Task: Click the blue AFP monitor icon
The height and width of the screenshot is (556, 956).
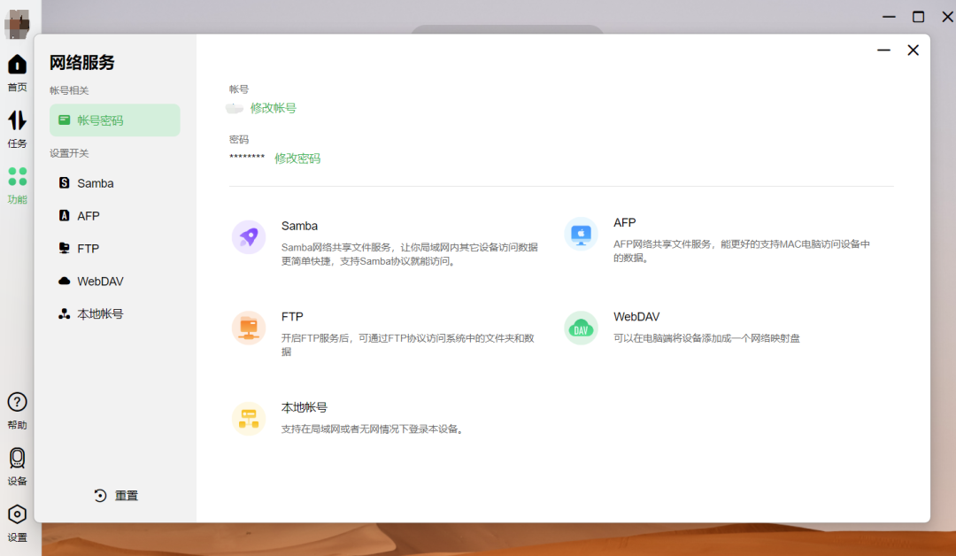Action: tap(581, 234)
